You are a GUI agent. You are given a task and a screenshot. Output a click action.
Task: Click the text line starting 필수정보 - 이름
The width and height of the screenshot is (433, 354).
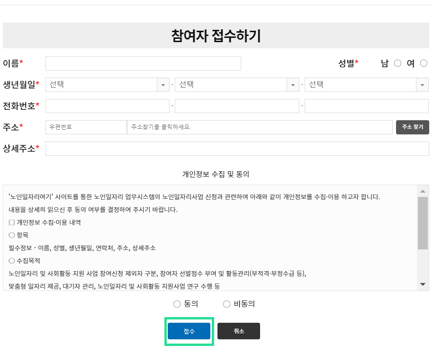tap(82, 248)
